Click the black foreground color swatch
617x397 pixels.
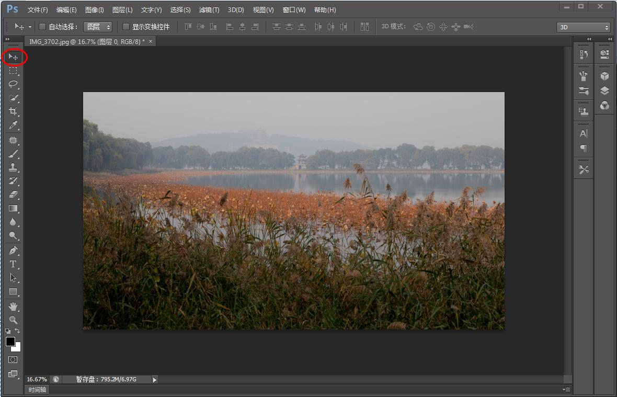tap(10, 342)
